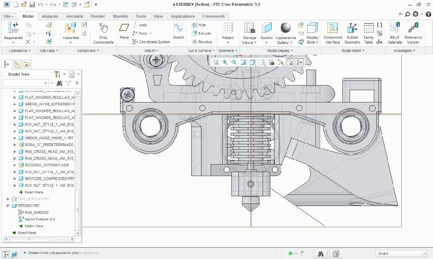Toggle spin center display in graphics toolbar
433x259 pixels.
[x=299, y=62]
